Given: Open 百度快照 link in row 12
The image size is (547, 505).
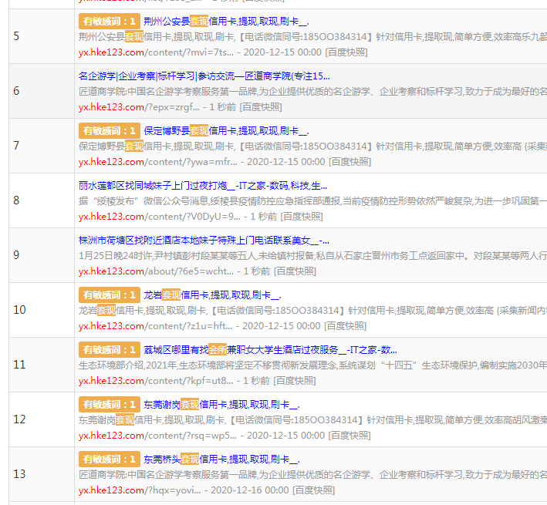Looking at the screenshot, I should [349, 436].
